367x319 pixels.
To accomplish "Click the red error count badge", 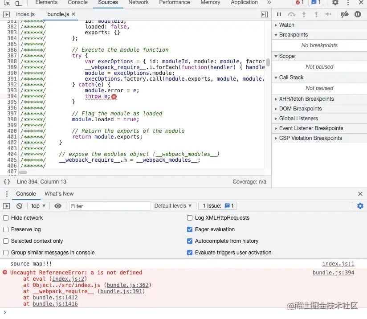I will pyautogui.click(x=300, y=2).
